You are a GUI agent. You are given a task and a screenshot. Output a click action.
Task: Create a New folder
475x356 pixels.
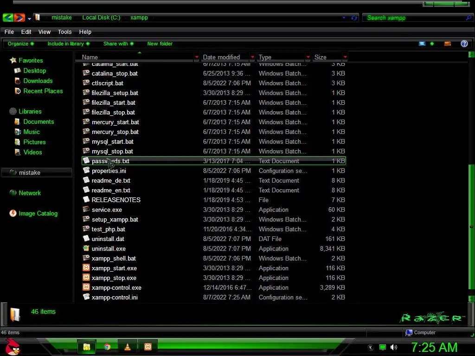coord(160,44)
